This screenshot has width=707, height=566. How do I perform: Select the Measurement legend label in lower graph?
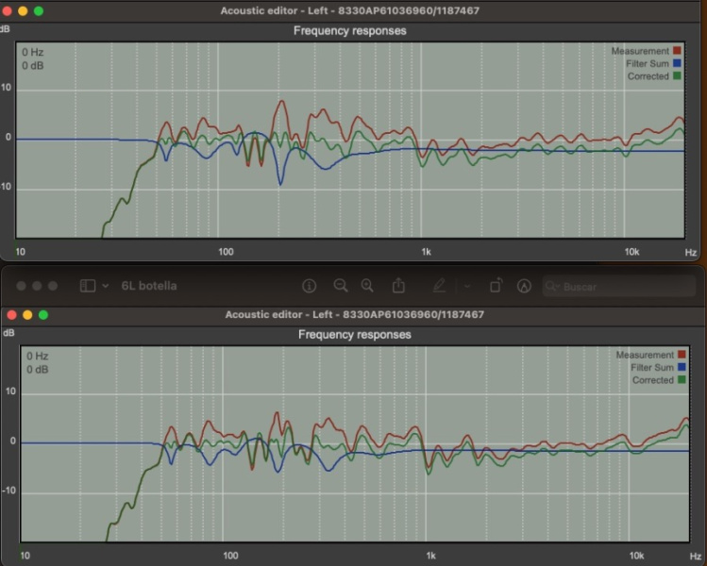[645, 355]
